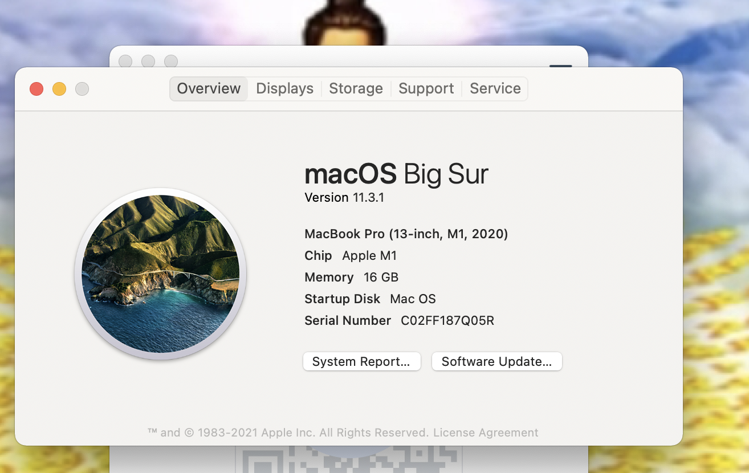Click the avatar image above the windows
Viewport: 749px width, 473px height.
pyautogui.click(x=345, y=23)
